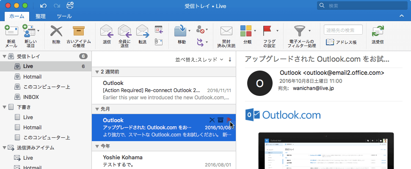
Task: Collapse the 今年 message group
Action: (x=97, y=146)
